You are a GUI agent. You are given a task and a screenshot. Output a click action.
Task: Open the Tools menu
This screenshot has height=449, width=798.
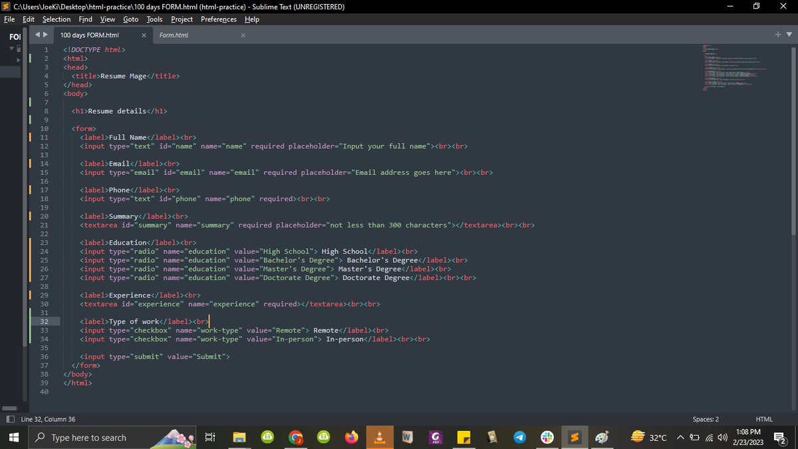point(154,19)
